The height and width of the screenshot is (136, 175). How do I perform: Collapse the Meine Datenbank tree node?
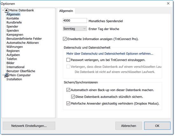[x=3, y=10]
